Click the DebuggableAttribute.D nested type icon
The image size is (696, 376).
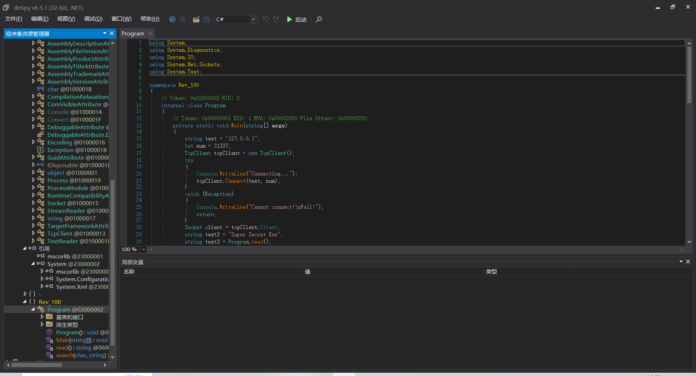point(41,135)
